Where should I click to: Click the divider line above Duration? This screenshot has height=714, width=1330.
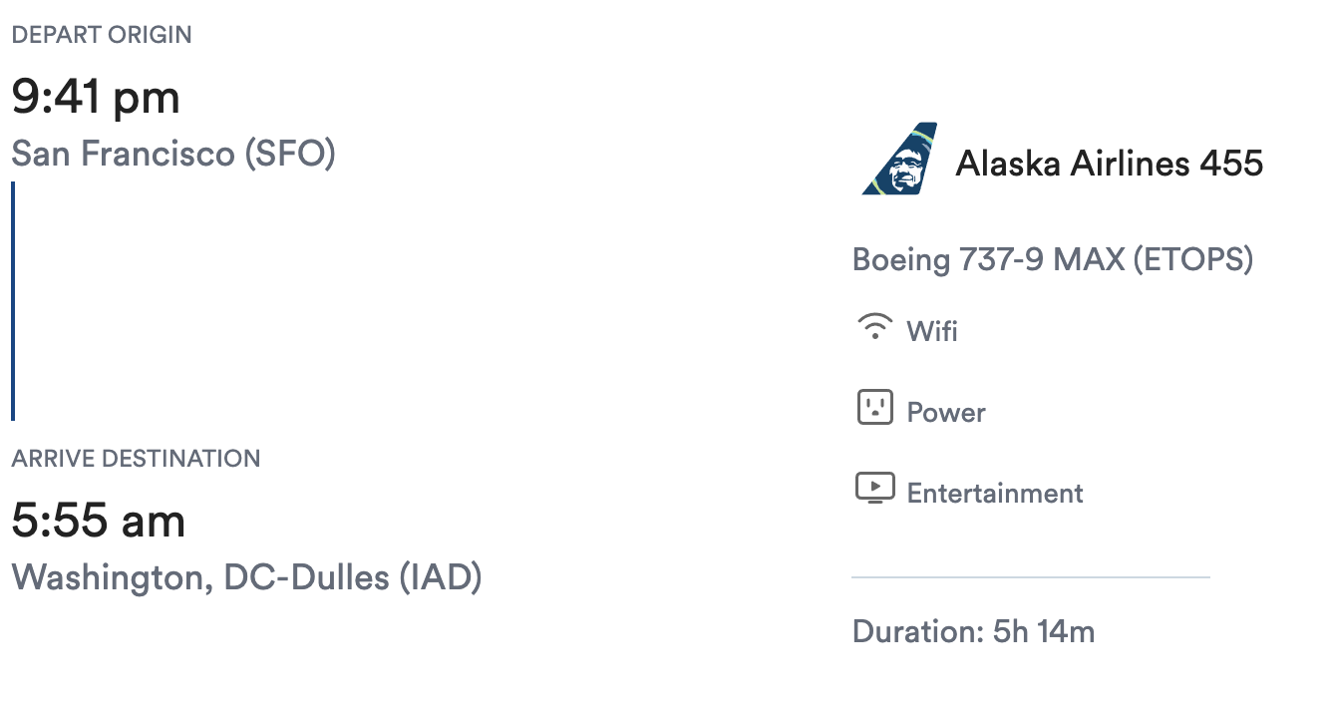click(1030, 577)
